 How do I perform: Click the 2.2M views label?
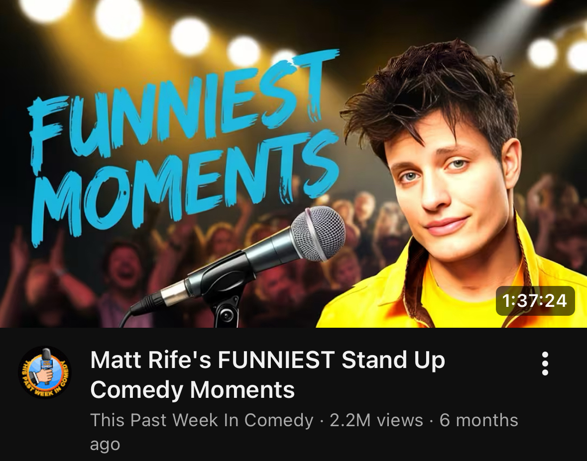[376, 420]
